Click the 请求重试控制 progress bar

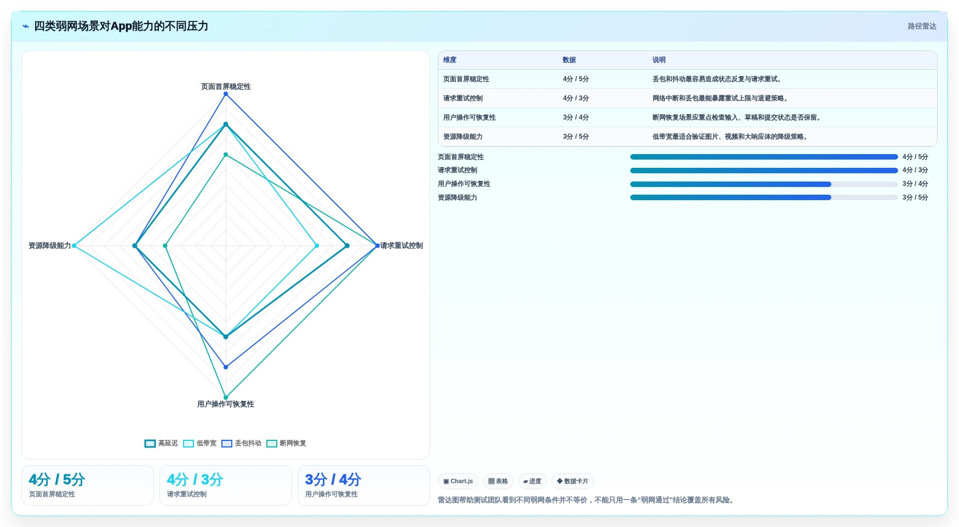764,171
